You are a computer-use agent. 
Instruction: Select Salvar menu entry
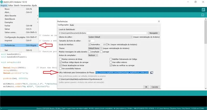(x=19, y=29)
